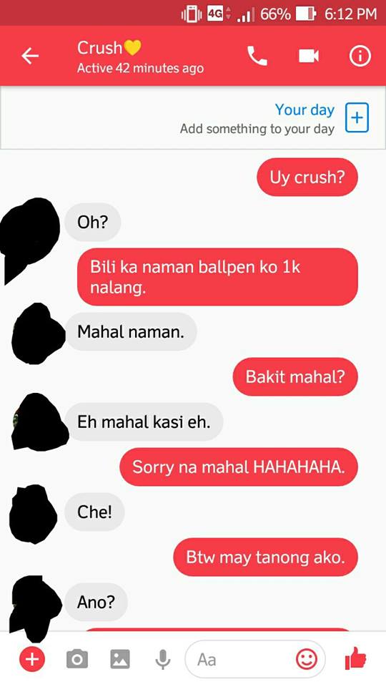This screenshot has width=386, height=687.
Task: Select the 'Btw may tanong ako.' bubble
Action: pos(266,557)
